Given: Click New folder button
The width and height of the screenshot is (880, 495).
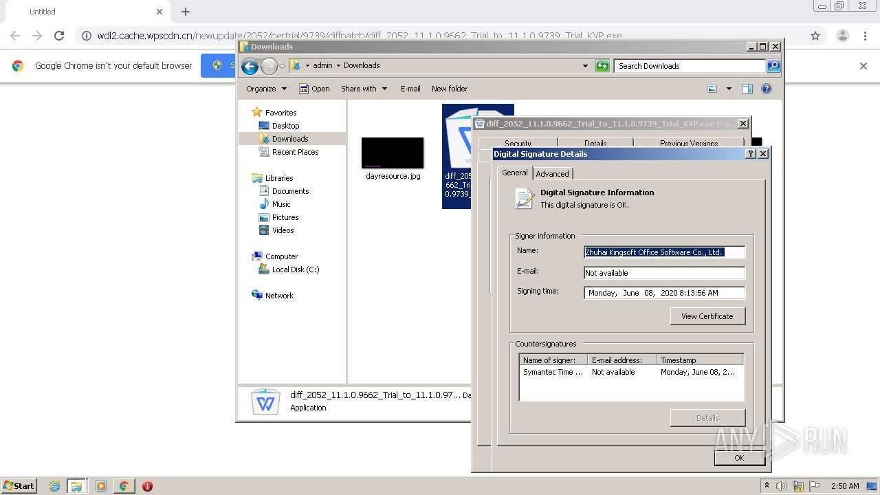Looking at the screenshot, I should 450,89.
